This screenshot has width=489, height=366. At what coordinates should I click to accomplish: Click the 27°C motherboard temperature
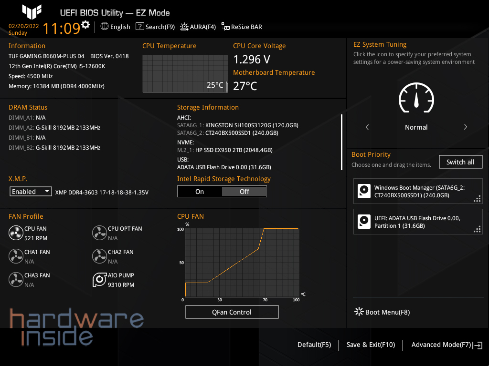tap(245, 86)
